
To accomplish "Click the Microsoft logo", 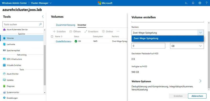I will 105,3.
